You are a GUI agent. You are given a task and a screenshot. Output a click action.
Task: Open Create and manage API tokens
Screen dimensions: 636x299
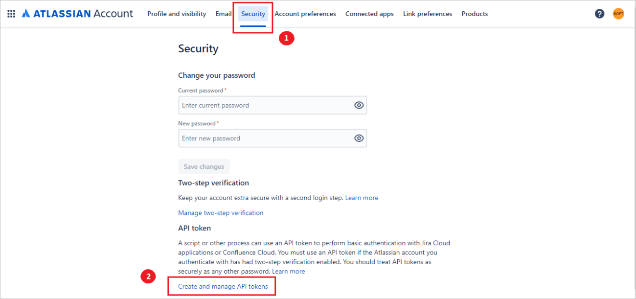click(223, 286)
